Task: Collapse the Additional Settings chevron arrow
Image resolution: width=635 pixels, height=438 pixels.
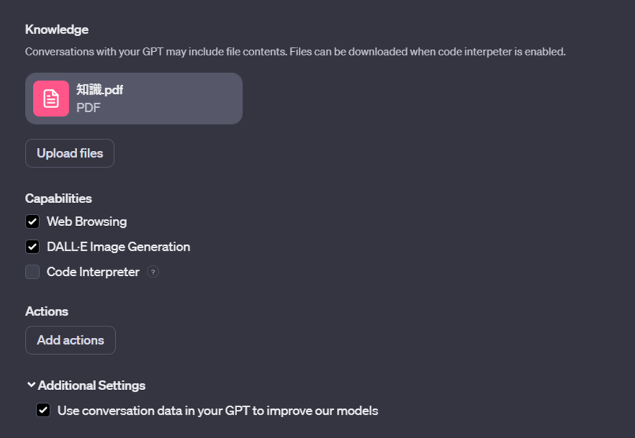Action: click(31, 385)
